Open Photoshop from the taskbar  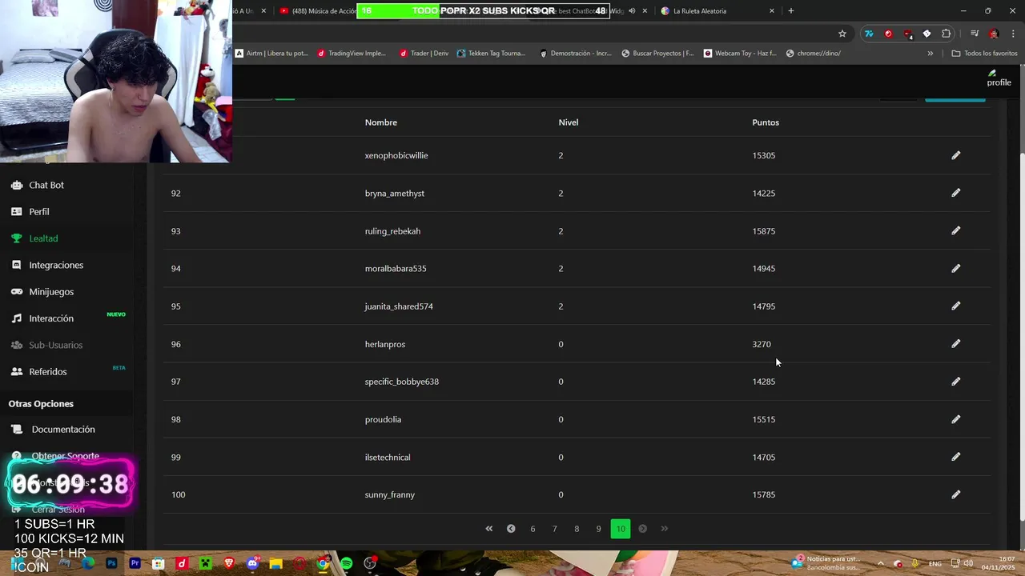(x=111, y=563)
